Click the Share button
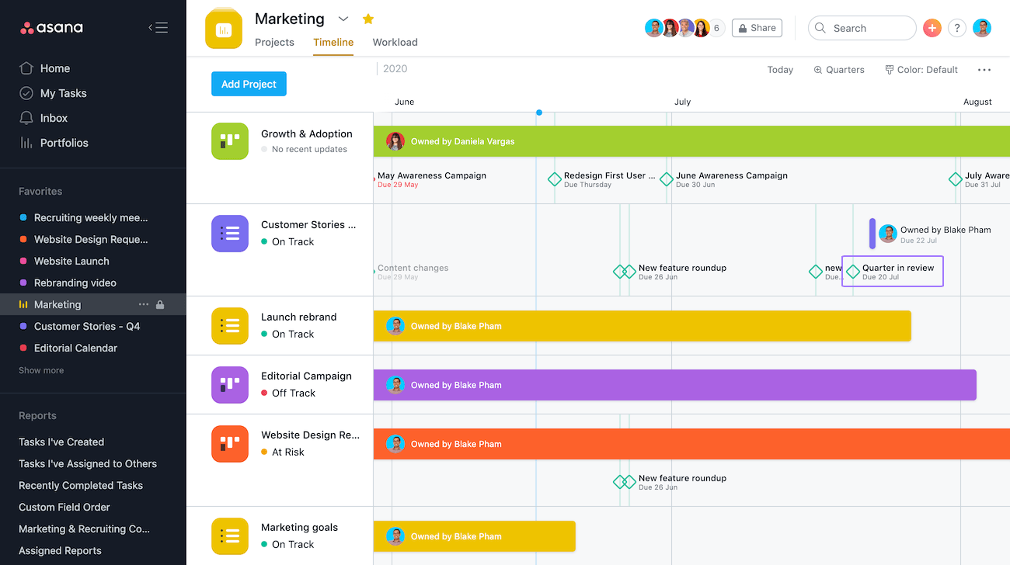This screenshot has height=565, width=1010. (x=757, y=28)
